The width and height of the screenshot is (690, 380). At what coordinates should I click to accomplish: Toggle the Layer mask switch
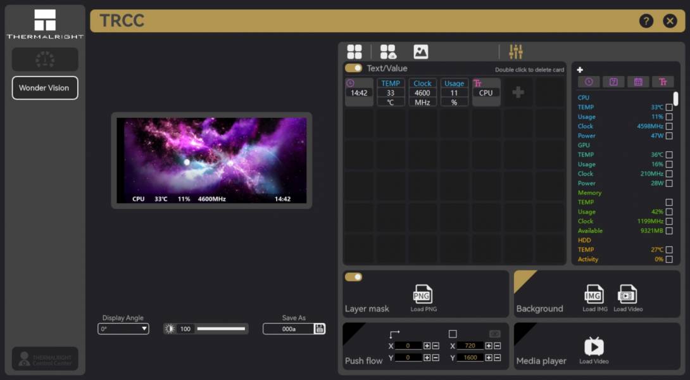[x=353, y=277]
